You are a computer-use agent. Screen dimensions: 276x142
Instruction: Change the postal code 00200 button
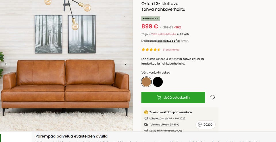205,124
